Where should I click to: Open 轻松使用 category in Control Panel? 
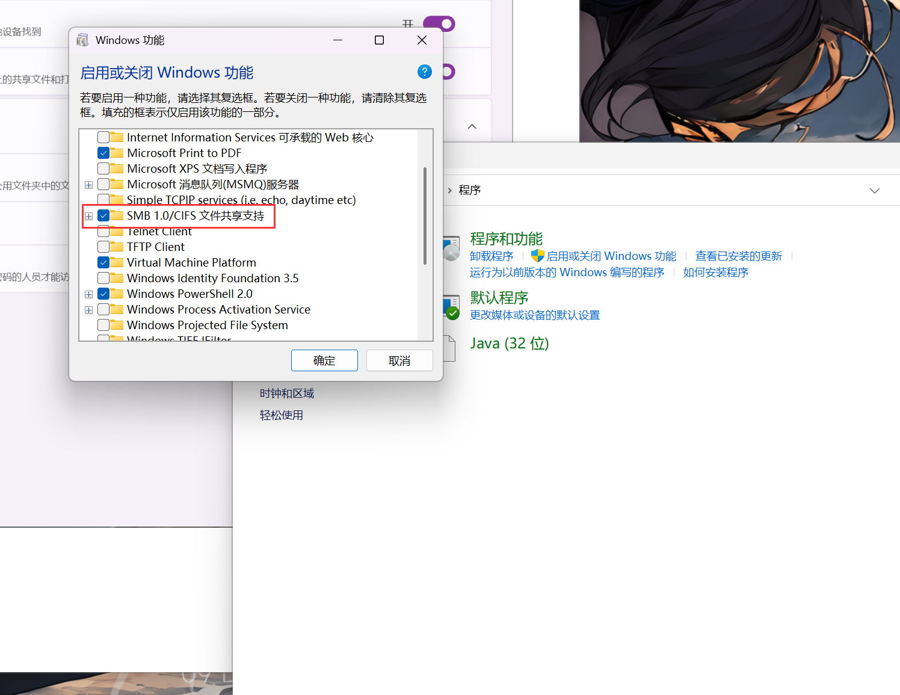(x=282, y=415)
